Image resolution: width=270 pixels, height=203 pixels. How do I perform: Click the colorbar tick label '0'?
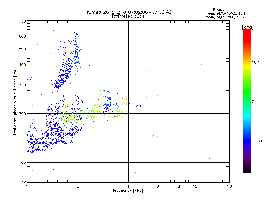(x=253, y=102)
